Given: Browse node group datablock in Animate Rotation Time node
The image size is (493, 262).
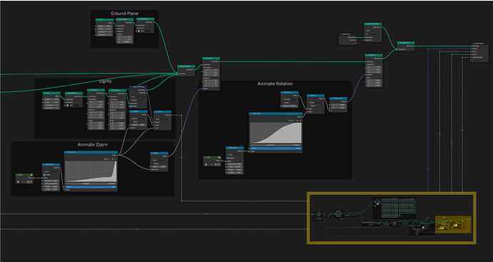Looking at the screenshot, I should [x=206, y=165].
